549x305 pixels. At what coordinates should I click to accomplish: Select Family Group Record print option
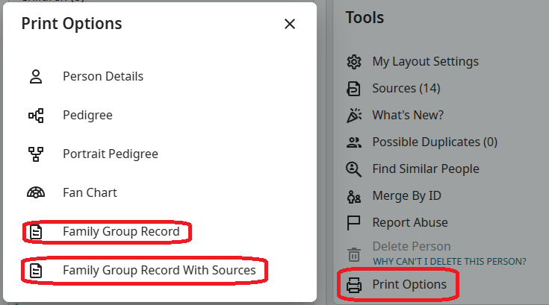[121, 232]
